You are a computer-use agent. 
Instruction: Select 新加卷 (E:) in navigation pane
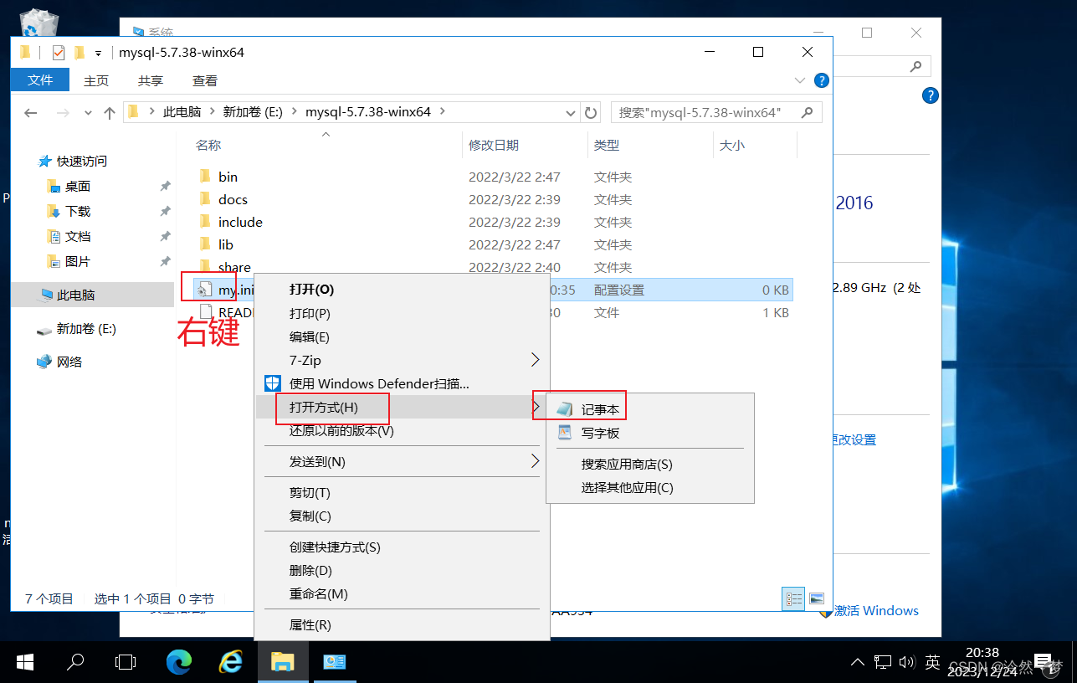[x=85, y=329]
